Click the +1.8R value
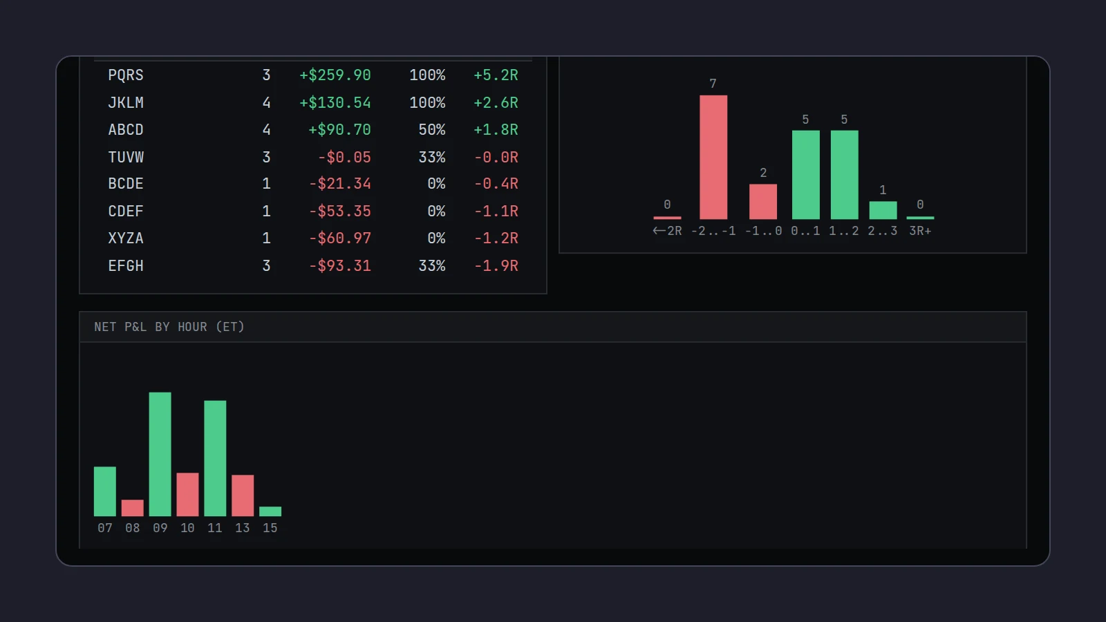This screenshot has width=1106, height=622. (x=496, y=129)
